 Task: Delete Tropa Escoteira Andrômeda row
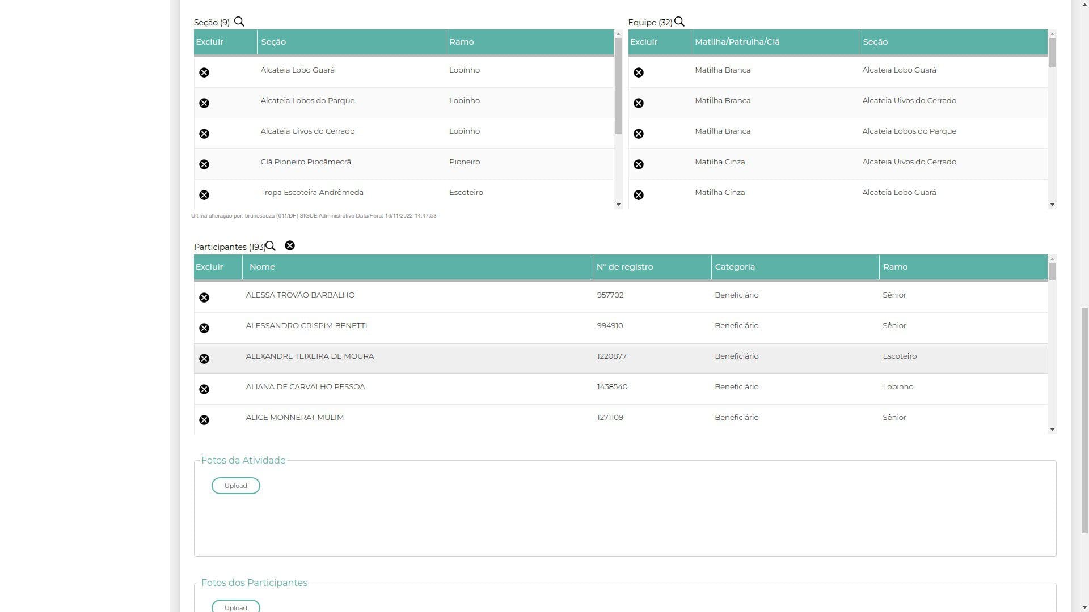tap(204, 195)
